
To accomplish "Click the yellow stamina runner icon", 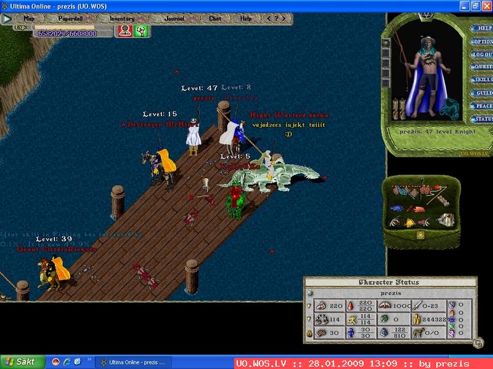I will click(x=351, y=320).
